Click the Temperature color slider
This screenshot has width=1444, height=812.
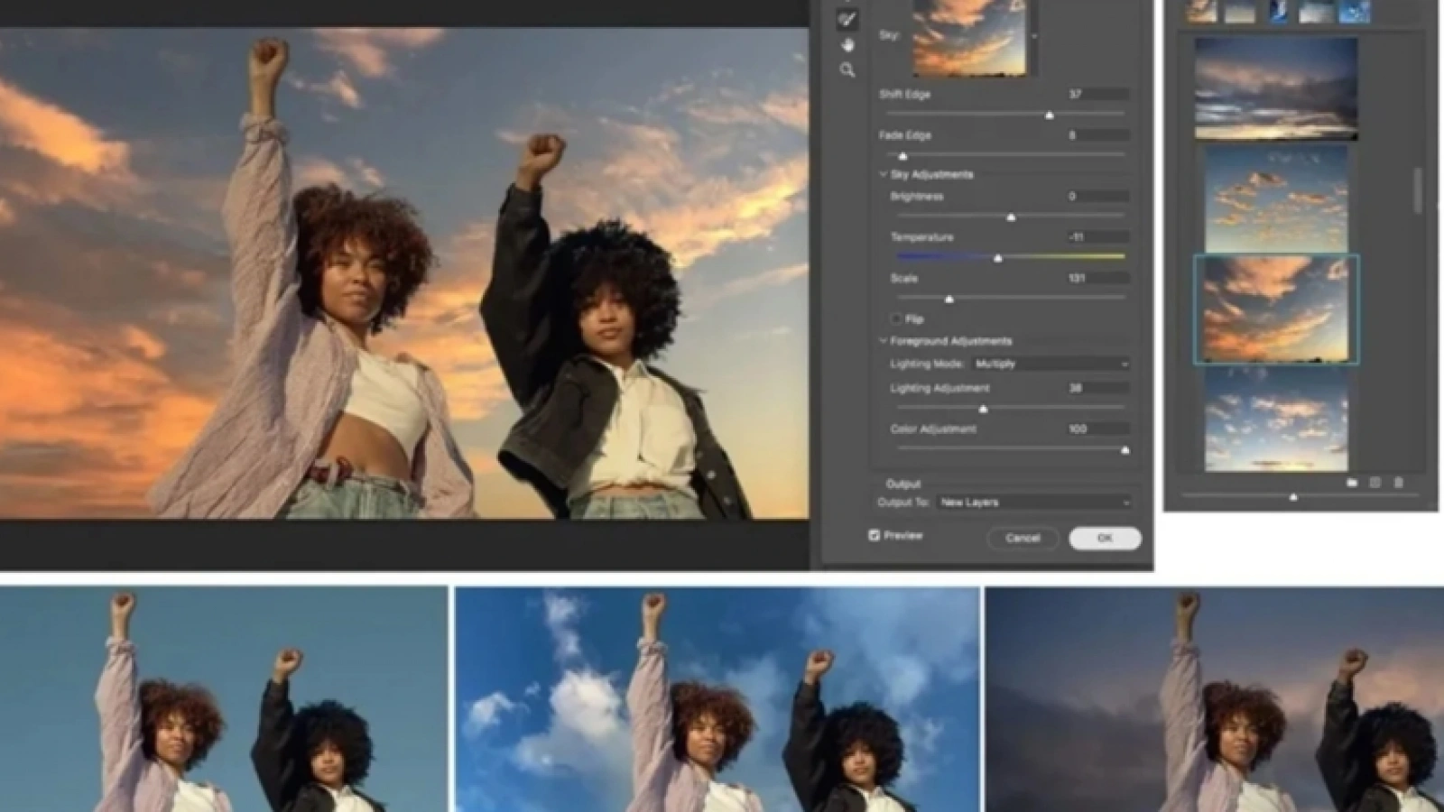click(x=1011, y=257)
